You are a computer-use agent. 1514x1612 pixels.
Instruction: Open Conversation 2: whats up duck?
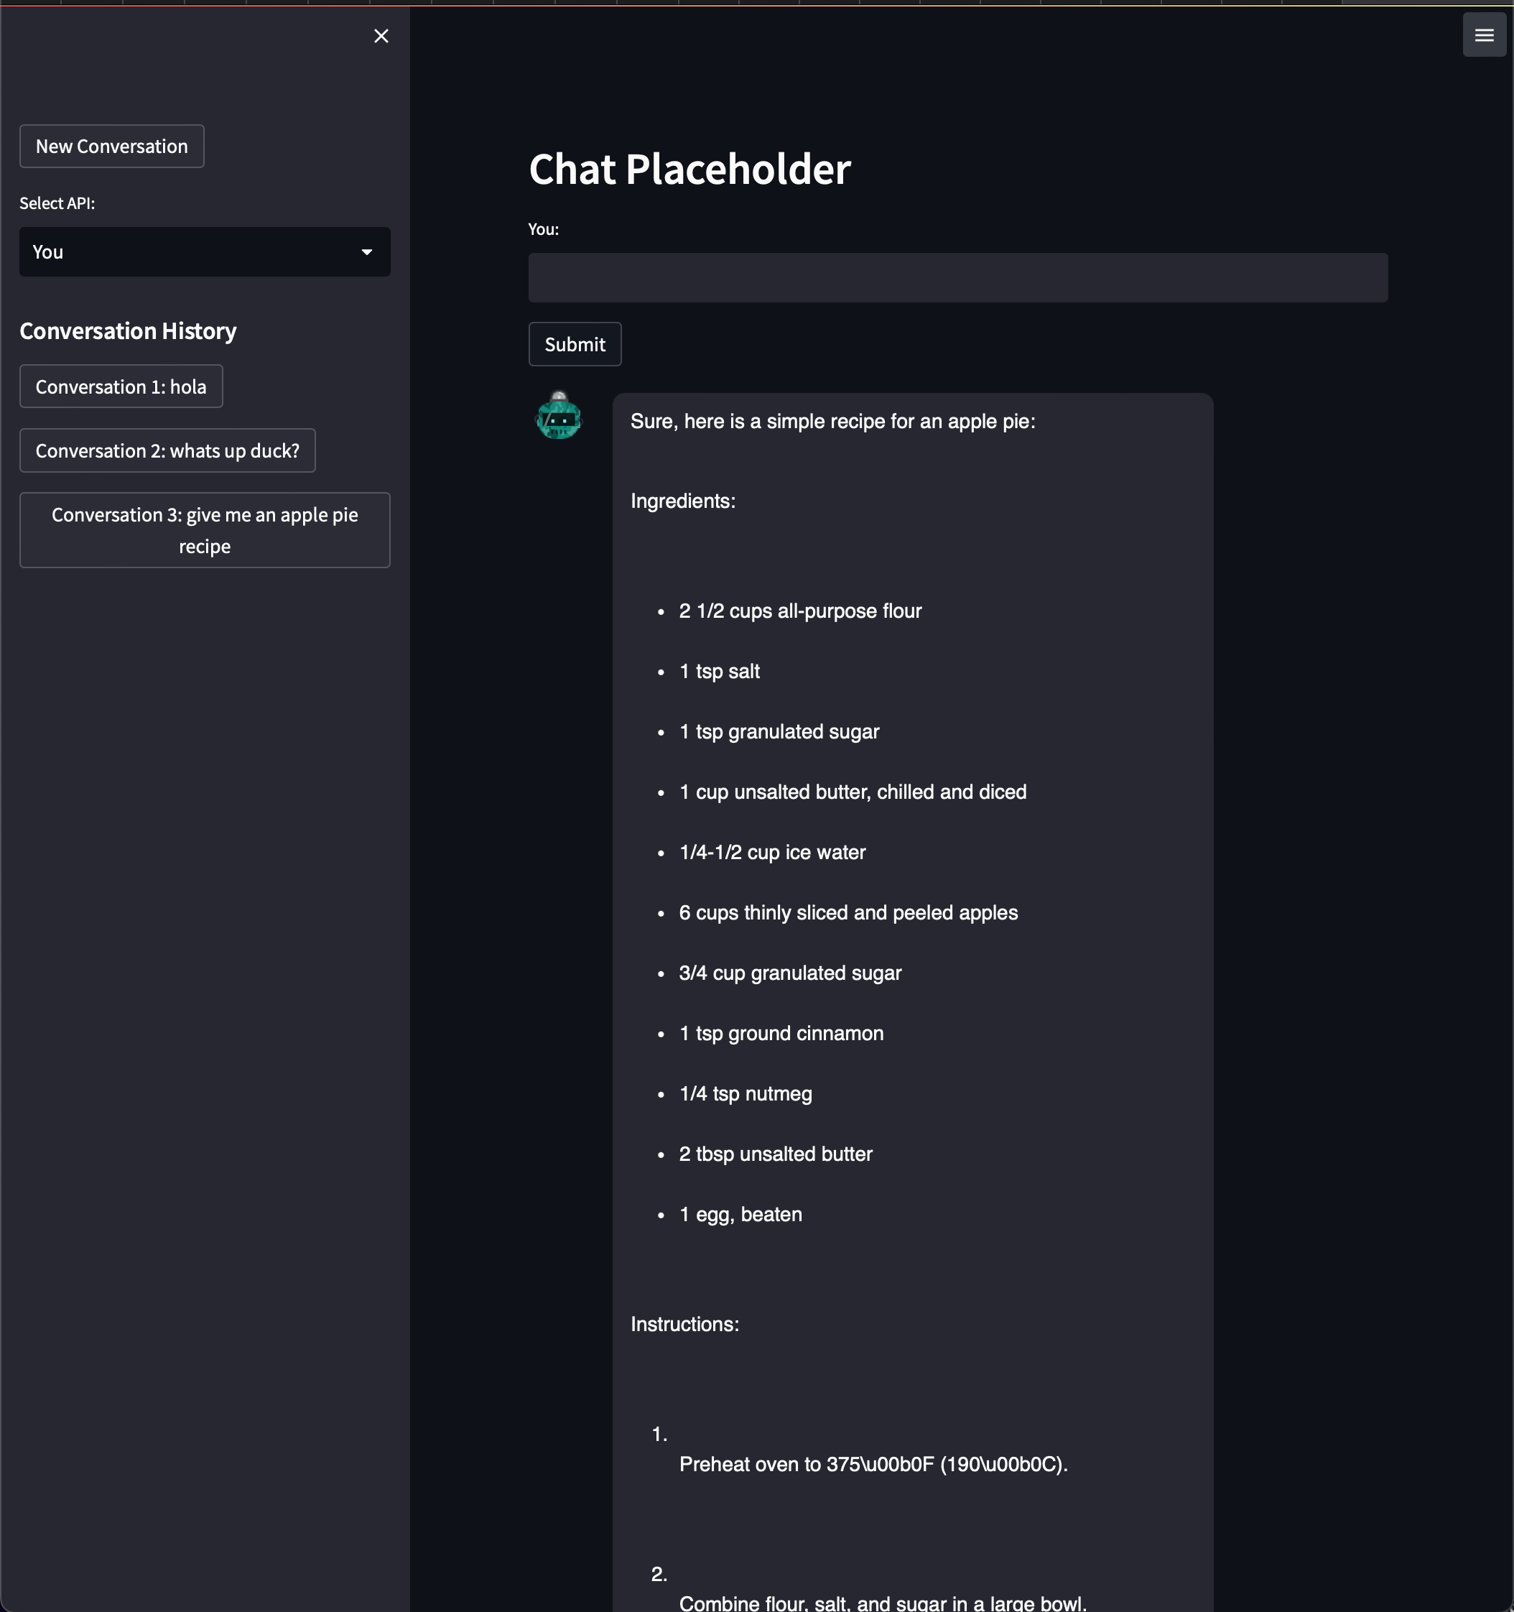[167, 451]
